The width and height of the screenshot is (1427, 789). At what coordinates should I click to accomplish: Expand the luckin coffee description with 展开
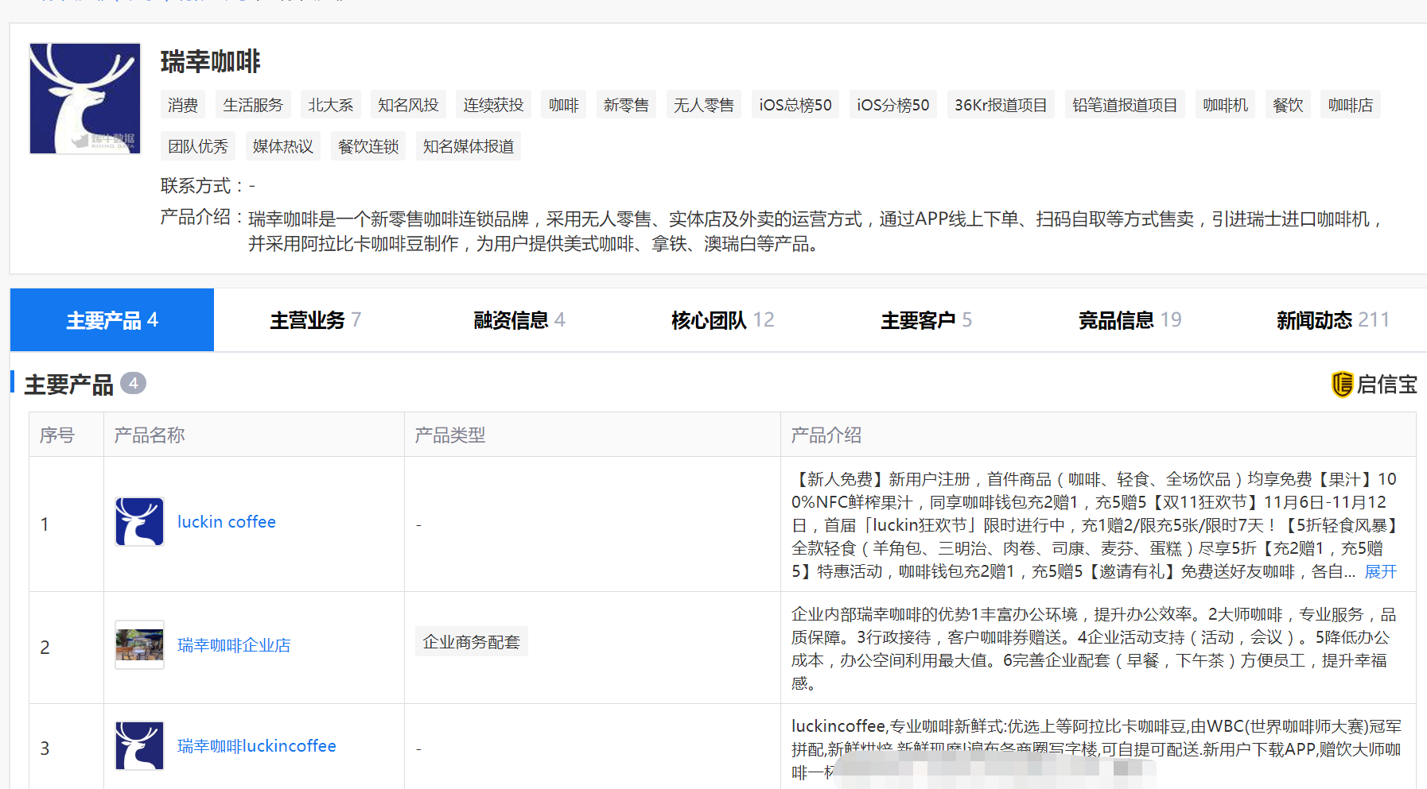coord(1381,571)
